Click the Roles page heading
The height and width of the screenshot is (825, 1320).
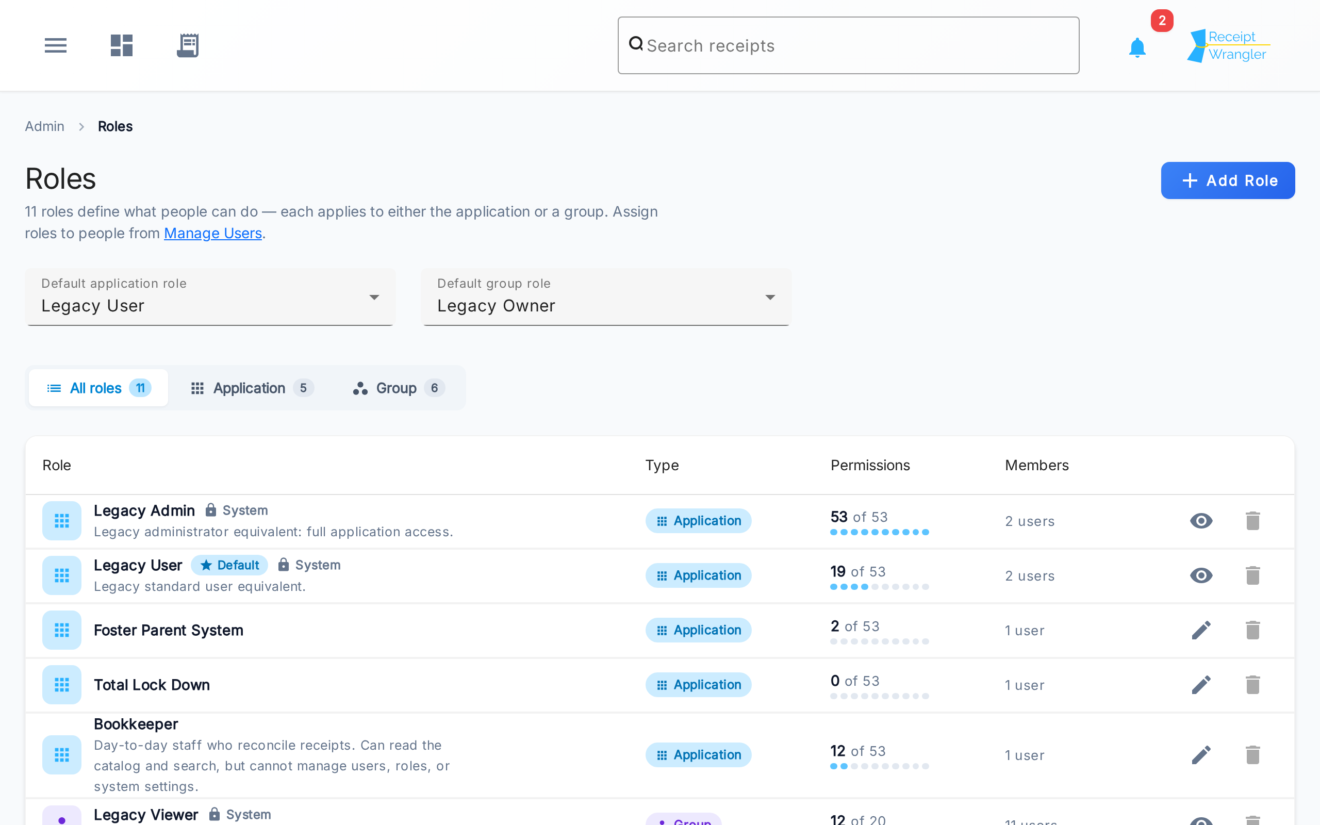pyautogui.click(x=60, y=178)
